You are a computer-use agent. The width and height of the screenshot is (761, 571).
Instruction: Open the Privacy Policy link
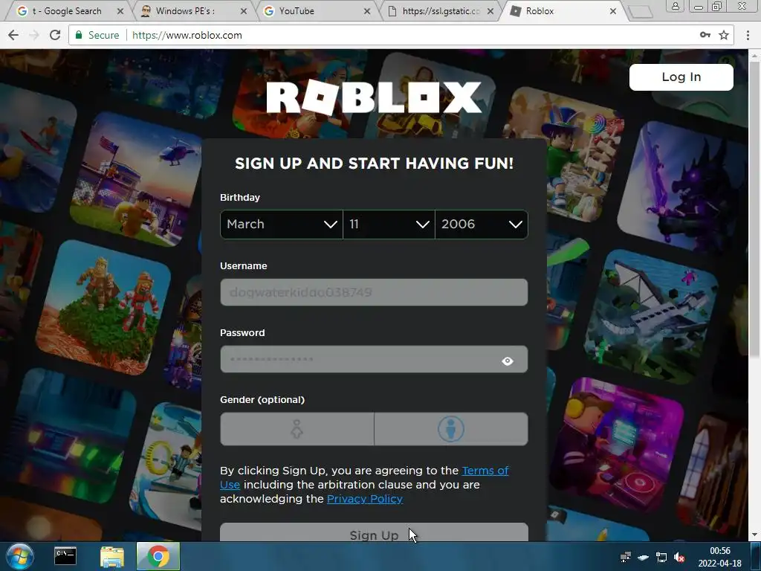tap(364, 499)
